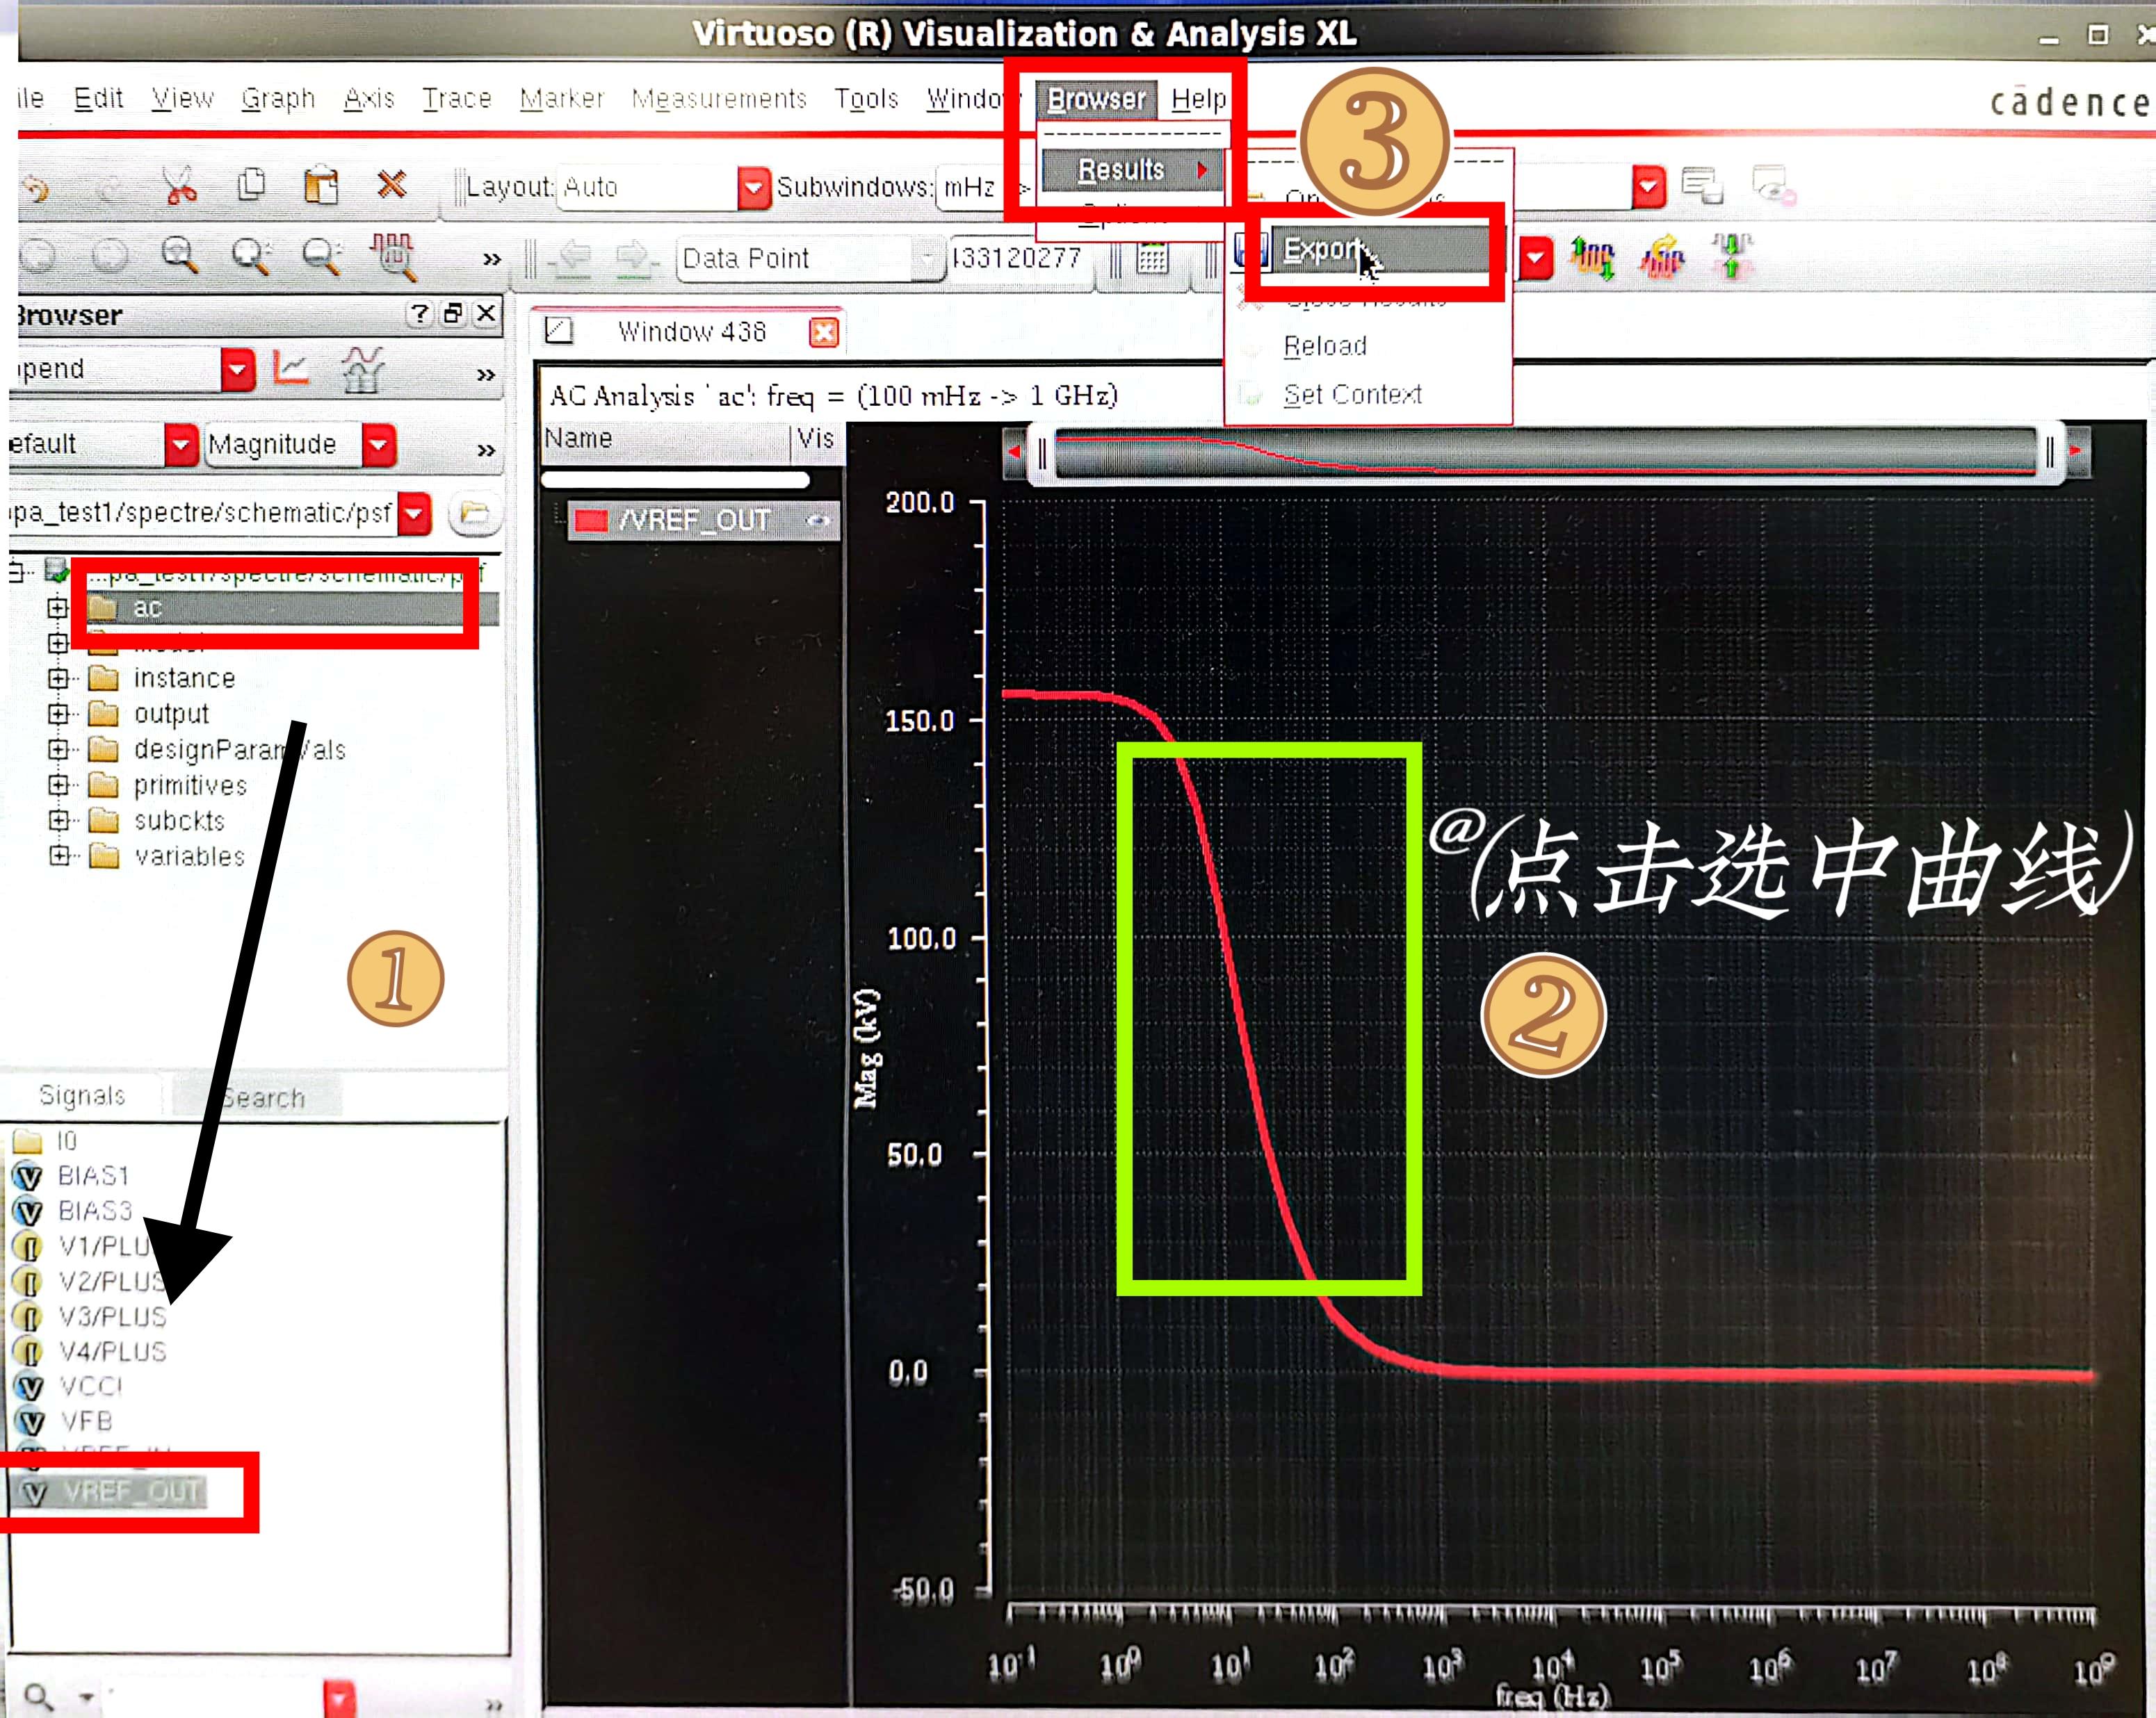Open the Browser menu in the menu bar
Viewport: 2156px width, 1718px height.
(x=1096, y=99)
